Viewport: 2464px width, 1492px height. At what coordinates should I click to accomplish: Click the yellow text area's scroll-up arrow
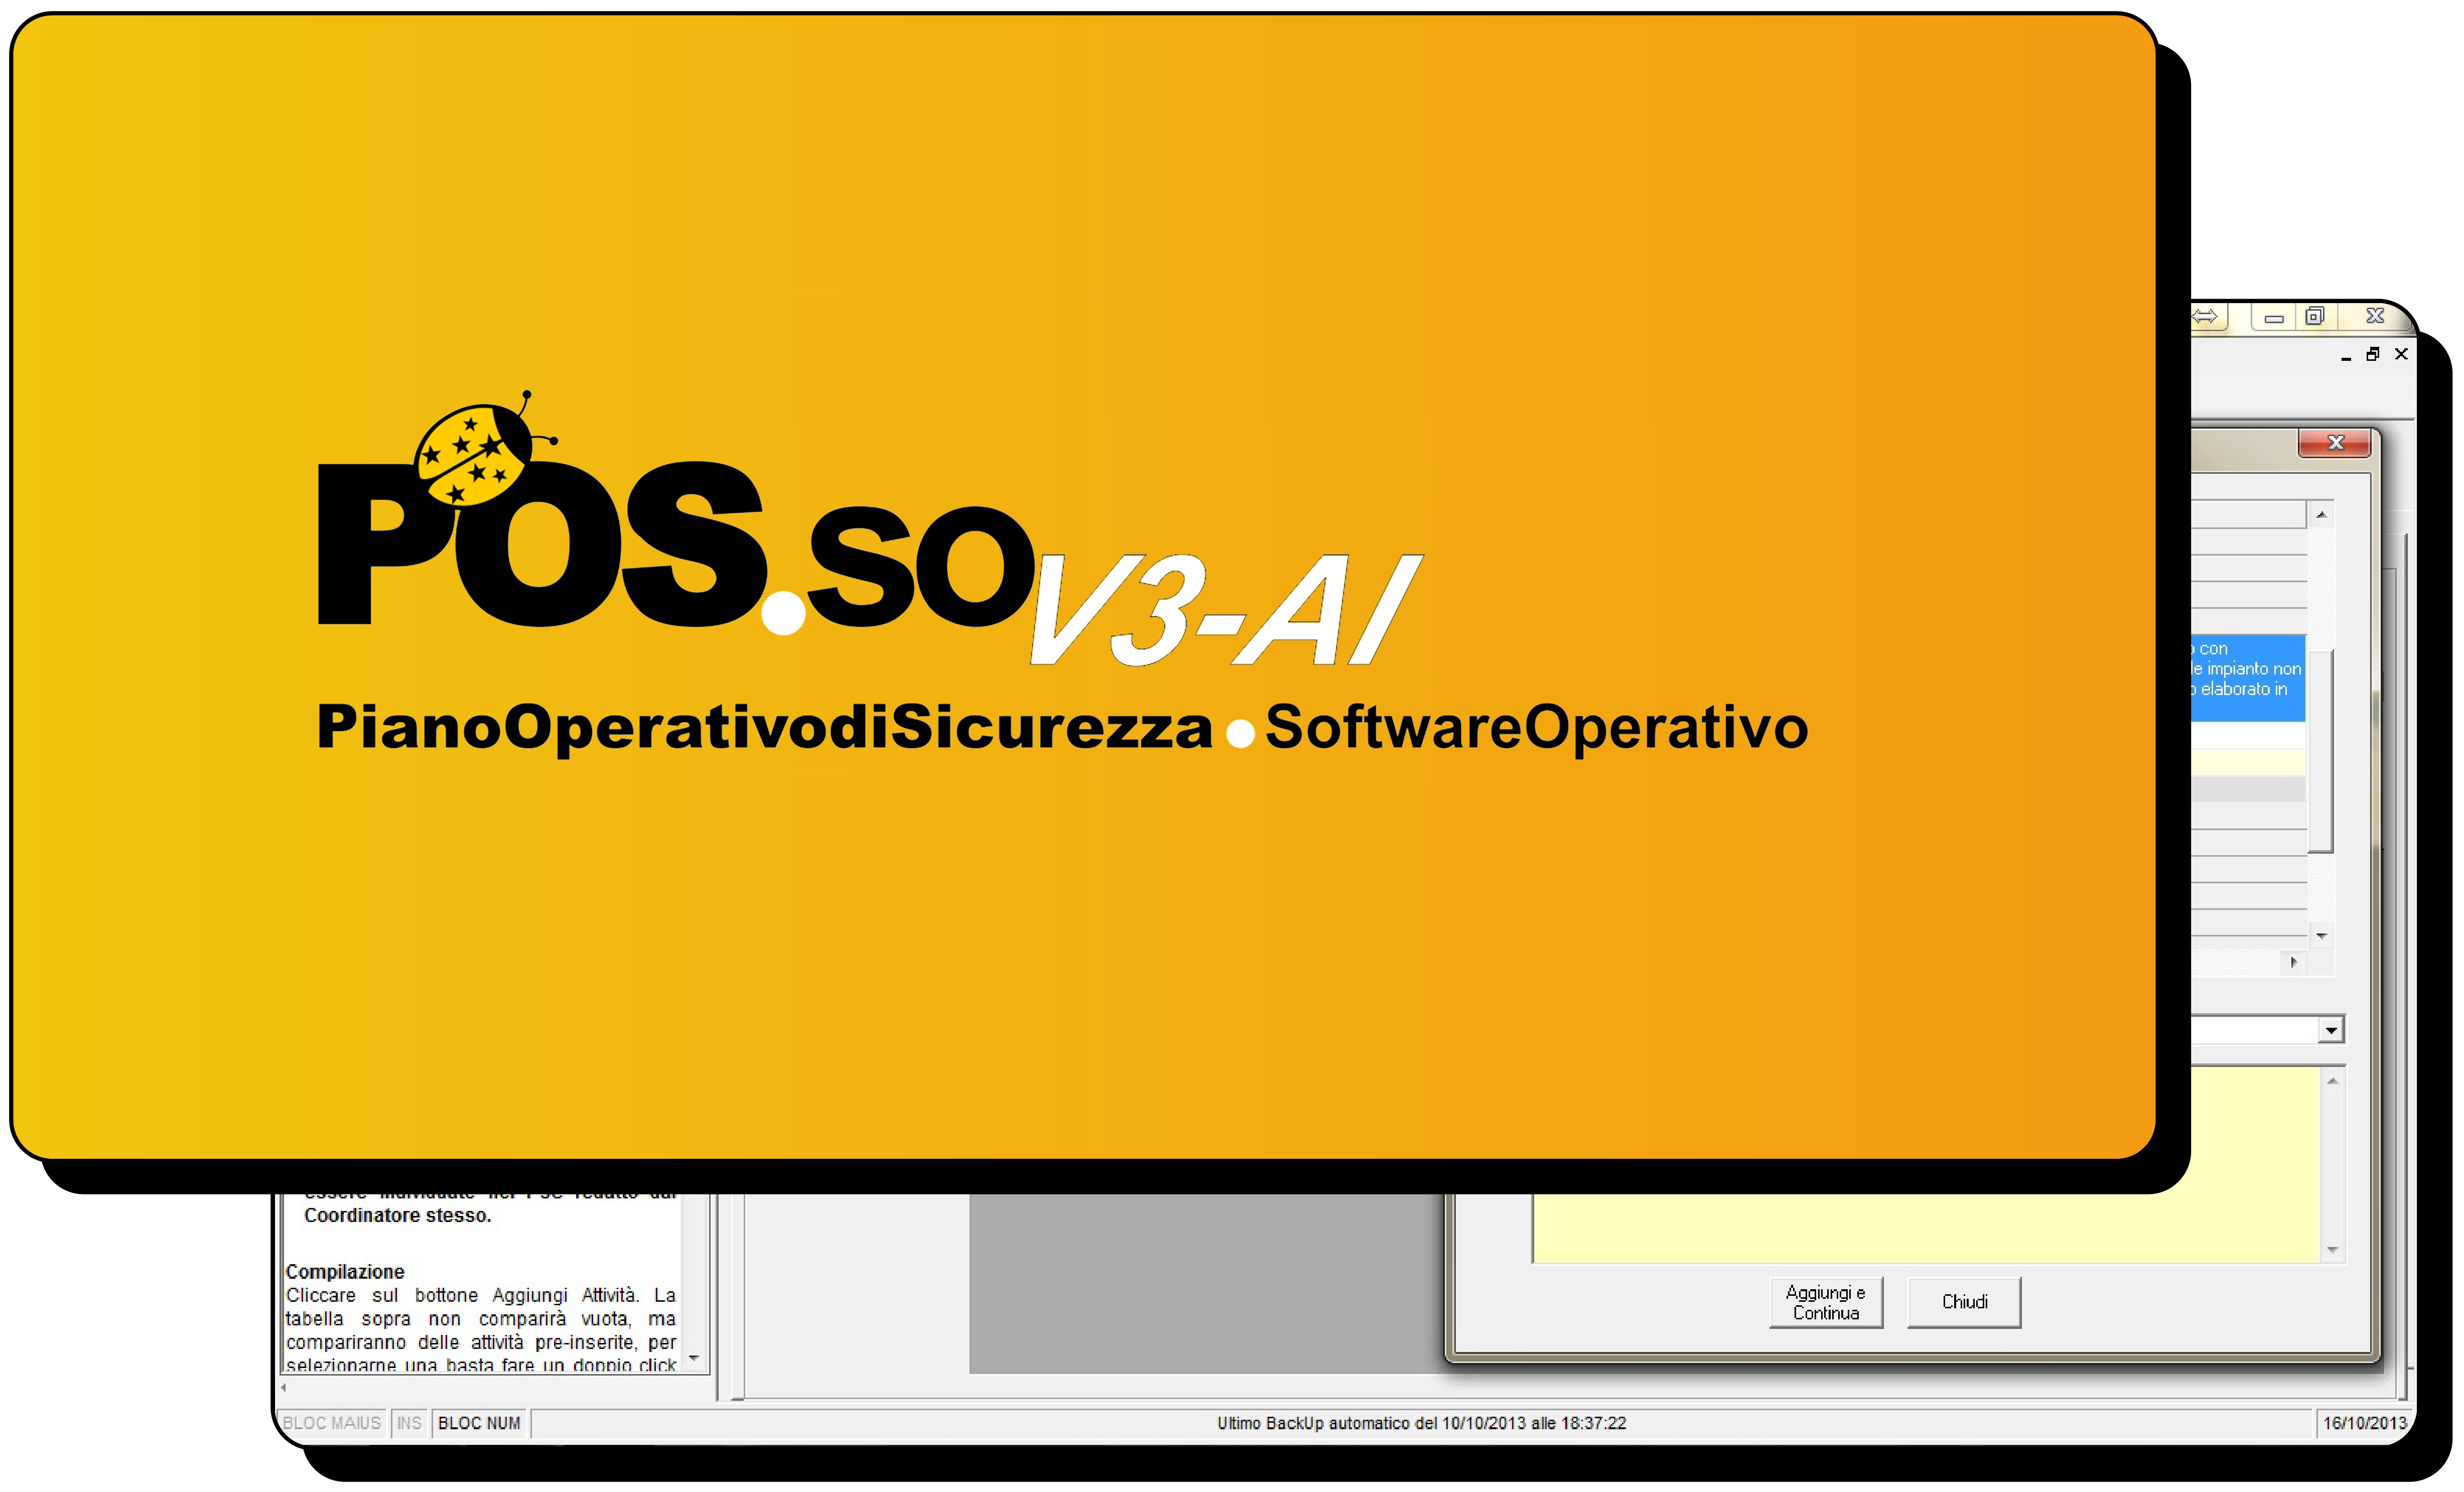pos(2332,1081)
